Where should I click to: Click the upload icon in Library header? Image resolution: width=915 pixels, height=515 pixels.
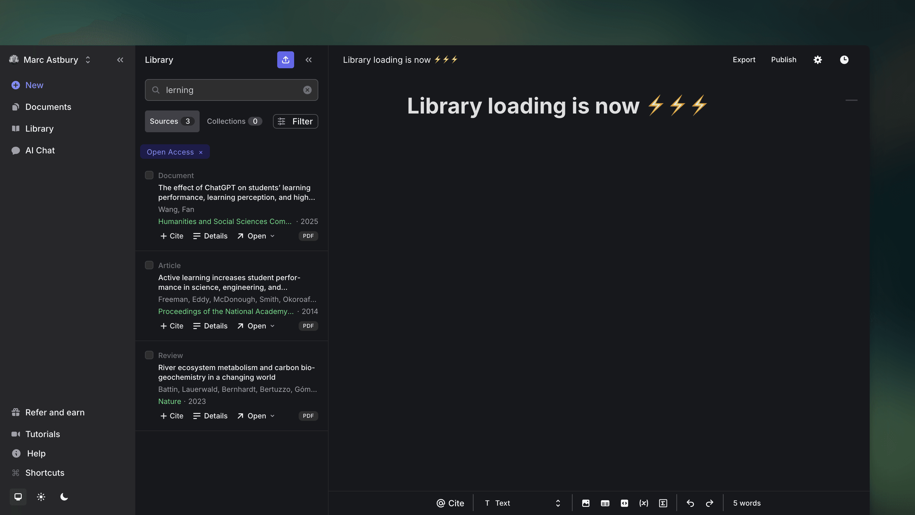pyautogui.click(x=285, y=60)
